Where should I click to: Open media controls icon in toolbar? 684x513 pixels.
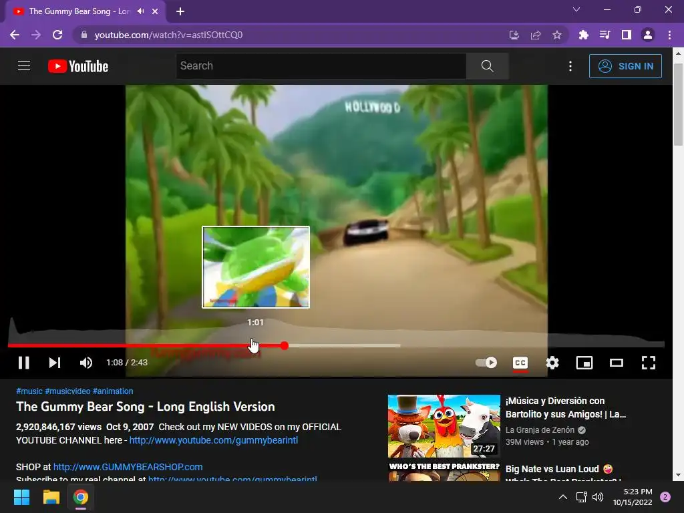coord(605,35)
